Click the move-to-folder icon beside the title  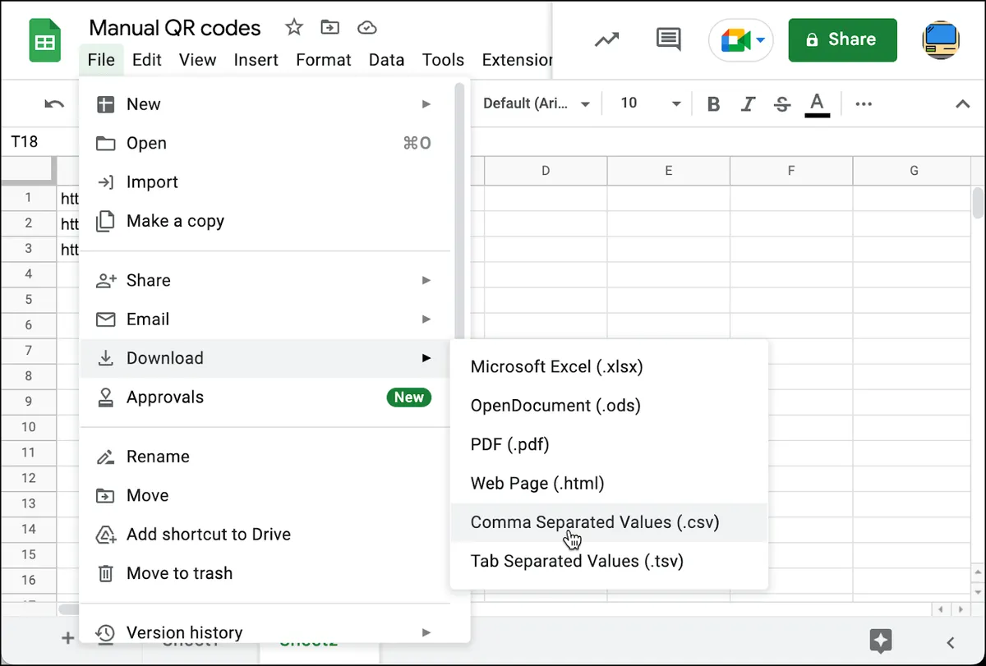[x=329, y=28]
